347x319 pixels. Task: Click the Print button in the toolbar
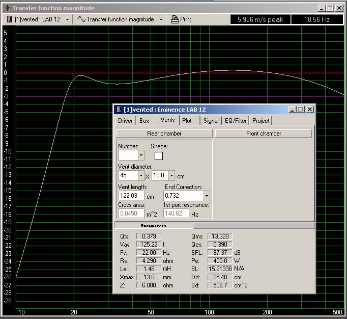[181, 19]
